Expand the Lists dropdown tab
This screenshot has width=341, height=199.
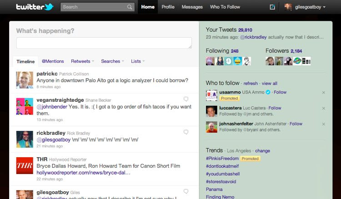click(138, 61)
